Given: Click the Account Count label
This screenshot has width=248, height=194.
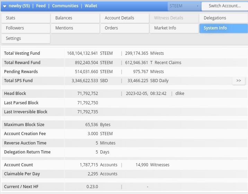Looking at the screenshot, I should coord(18,165).
